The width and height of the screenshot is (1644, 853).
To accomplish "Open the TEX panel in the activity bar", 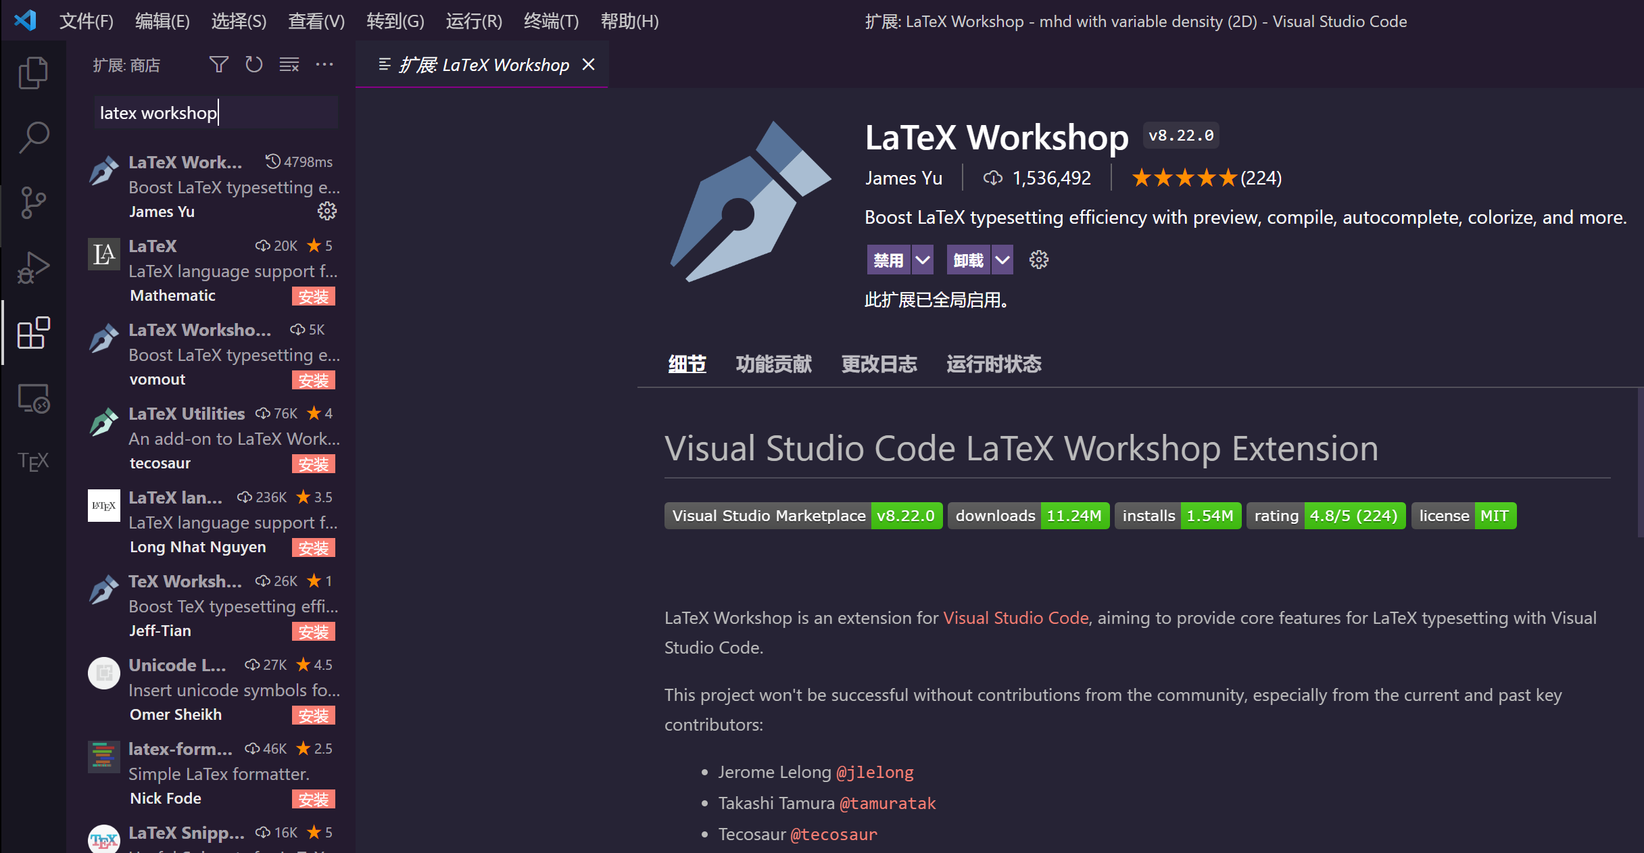I will tap(33, 460).
